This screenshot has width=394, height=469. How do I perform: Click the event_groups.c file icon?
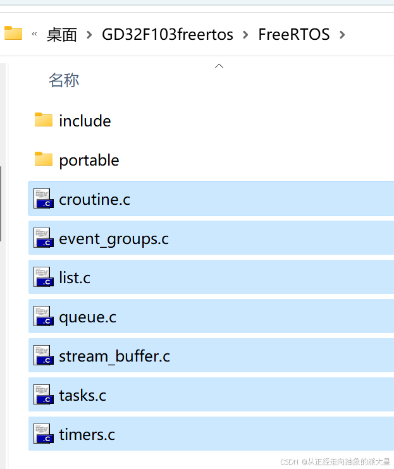pos(44,238)
